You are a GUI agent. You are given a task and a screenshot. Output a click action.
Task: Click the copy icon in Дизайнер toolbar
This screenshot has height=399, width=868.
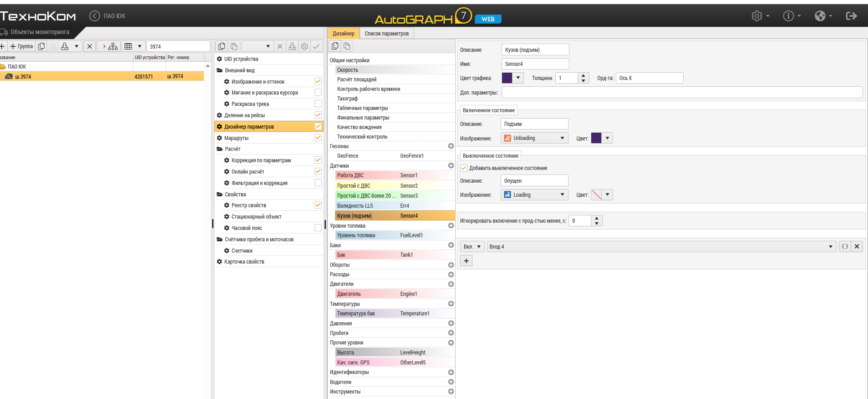coord(335,46)
